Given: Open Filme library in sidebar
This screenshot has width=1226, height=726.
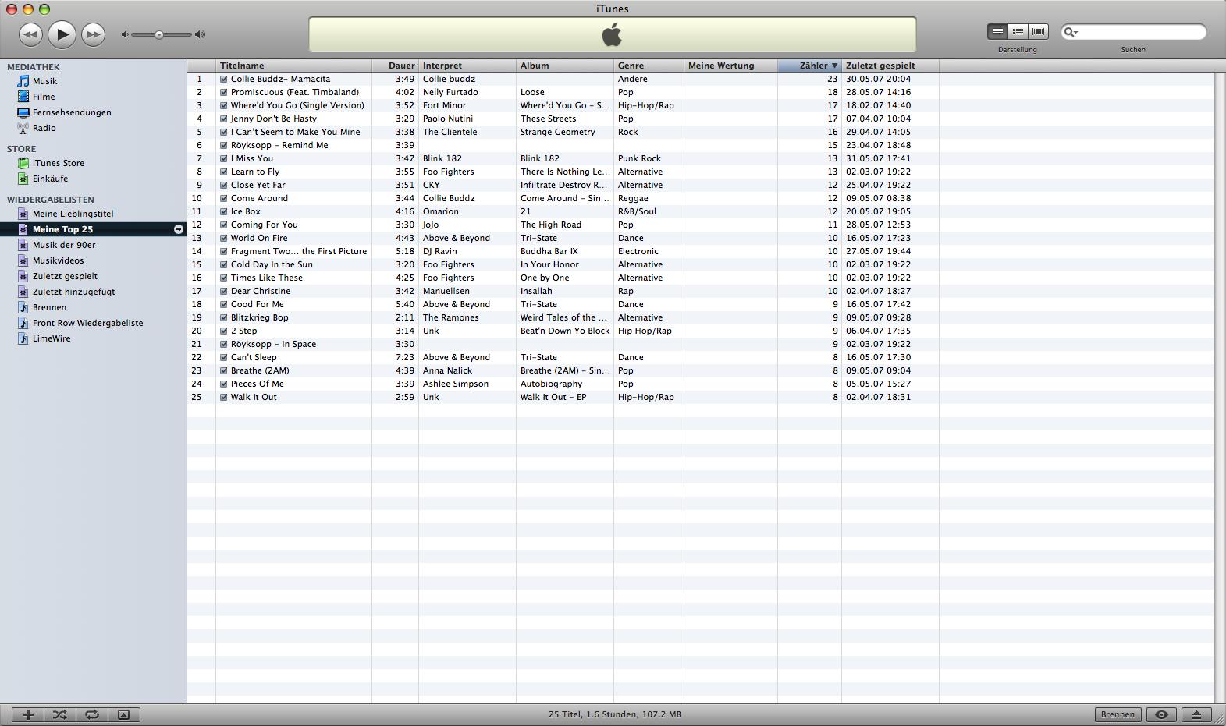Looking at the screenshot, I should point(44,97).
